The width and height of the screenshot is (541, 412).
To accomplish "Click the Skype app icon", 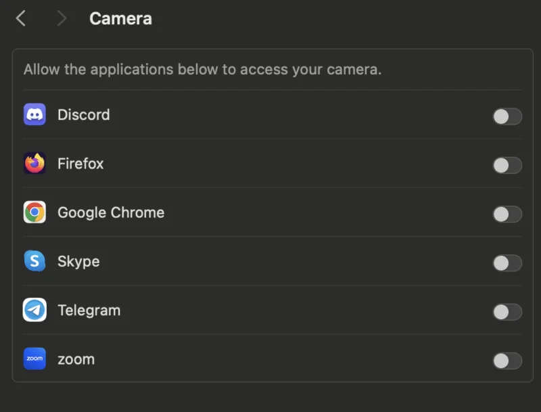I will click(x=34, y=261).
